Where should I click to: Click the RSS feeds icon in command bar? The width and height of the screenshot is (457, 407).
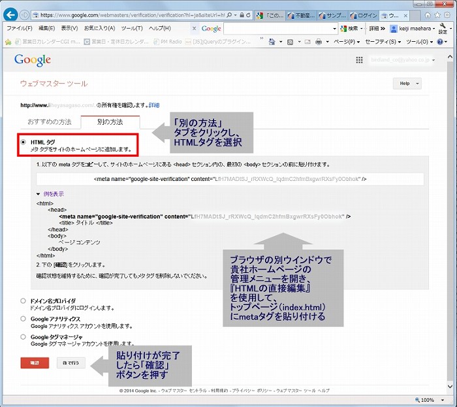(x=290, y=42)
